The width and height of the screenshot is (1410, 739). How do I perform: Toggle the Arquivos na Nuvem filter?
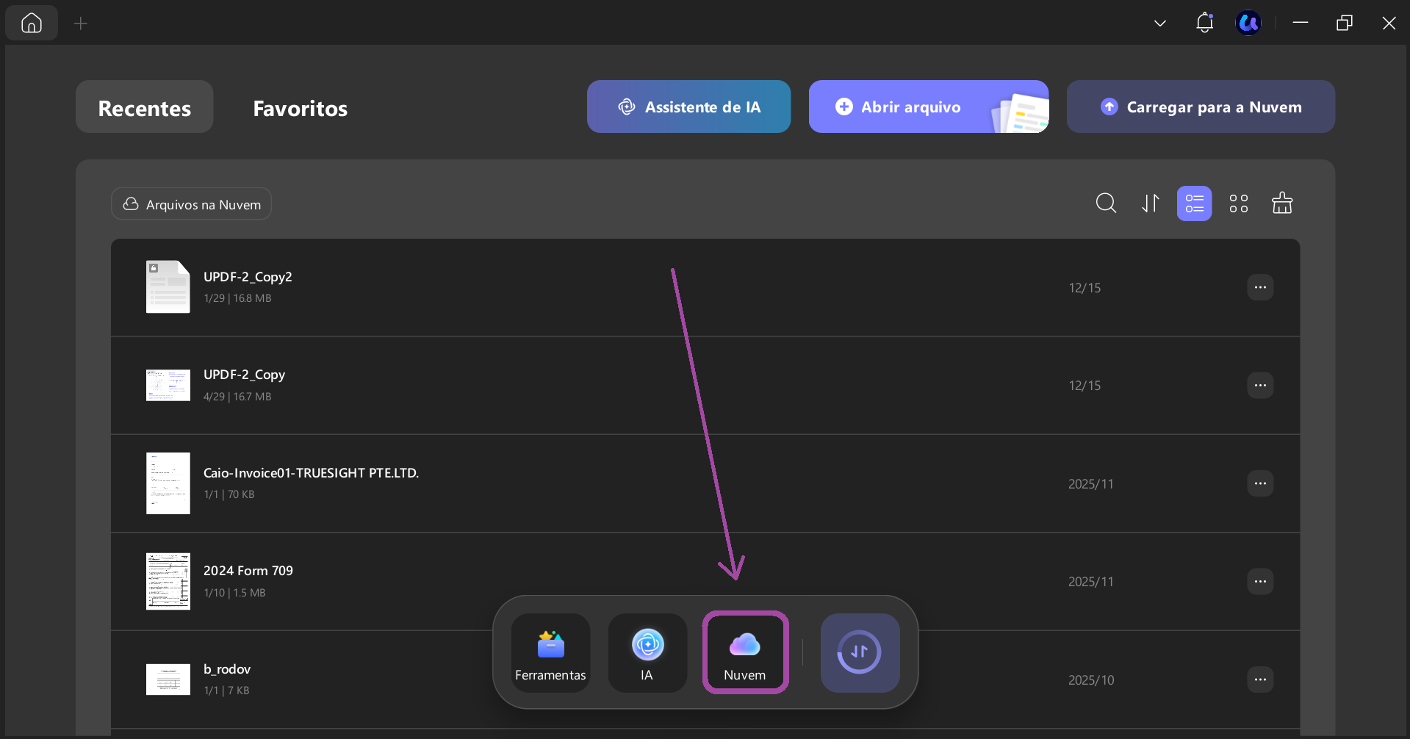coord(191,204)
